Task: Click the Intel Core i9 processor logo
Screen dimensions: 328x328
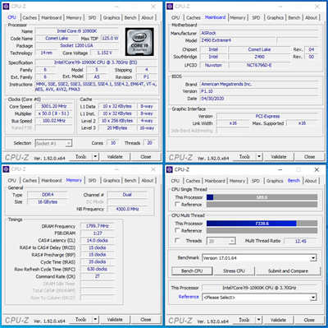Action: [x=139, y=42]
